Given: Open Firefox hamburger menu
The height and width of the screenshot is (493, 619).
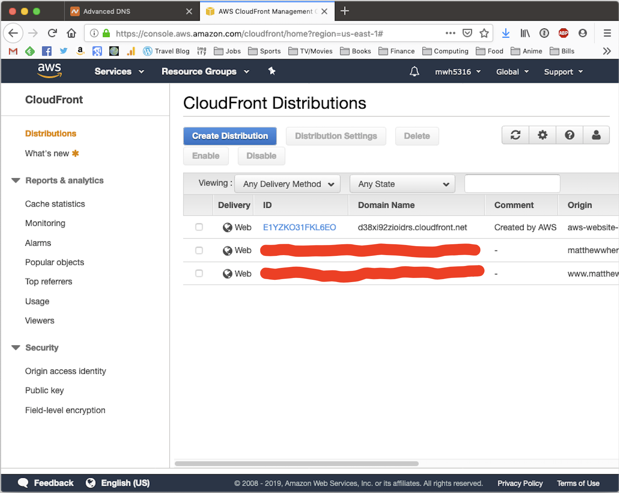Looking at the screenshot, I should coord(607,33).
